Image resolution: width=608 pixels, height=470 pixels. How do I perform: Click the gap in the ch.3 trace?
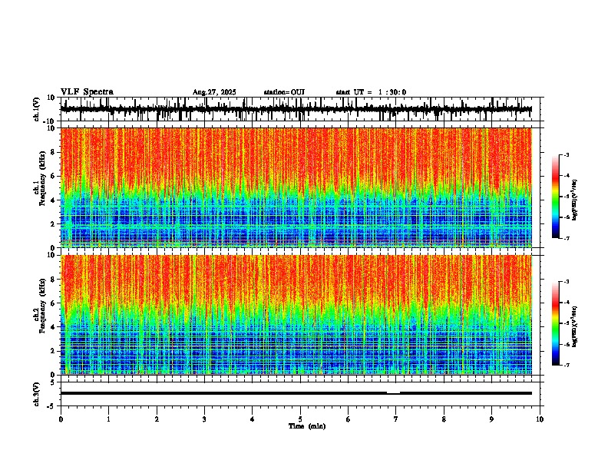click(393, 393)
